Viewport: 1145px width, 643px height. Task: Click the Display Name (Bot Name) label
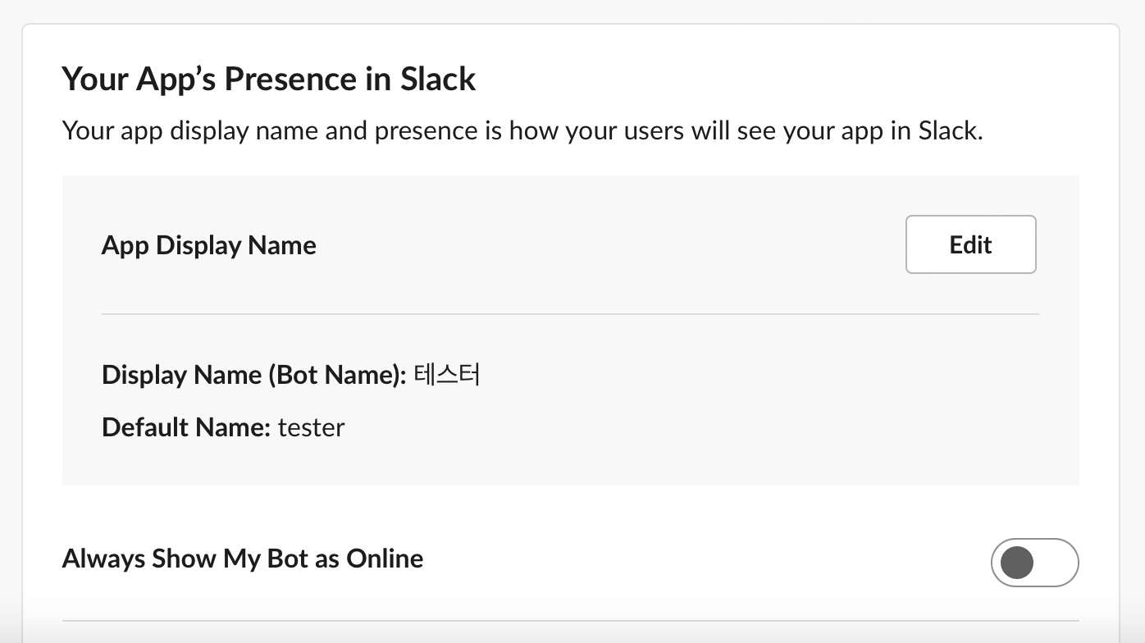(254, 375)
